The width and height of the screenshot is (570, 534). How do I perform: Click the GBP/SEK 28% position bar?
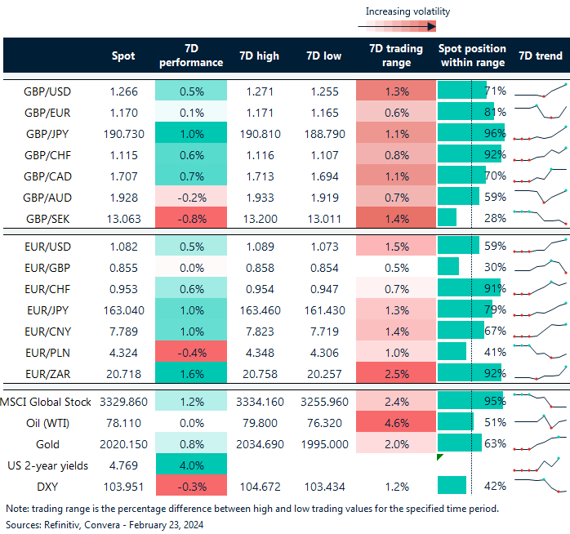click(448, 217)
